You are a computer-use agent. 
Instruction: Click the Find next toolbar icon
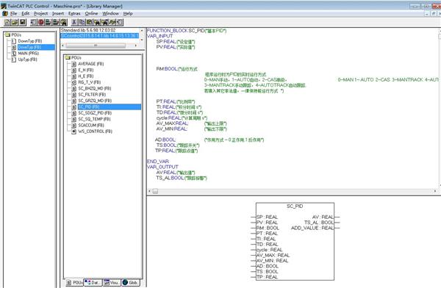[105, 22]
